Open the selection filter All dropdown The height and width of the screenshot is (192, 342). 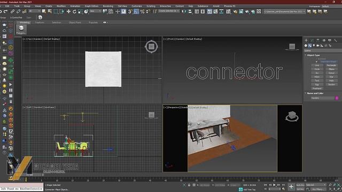[x=34, y=11]
